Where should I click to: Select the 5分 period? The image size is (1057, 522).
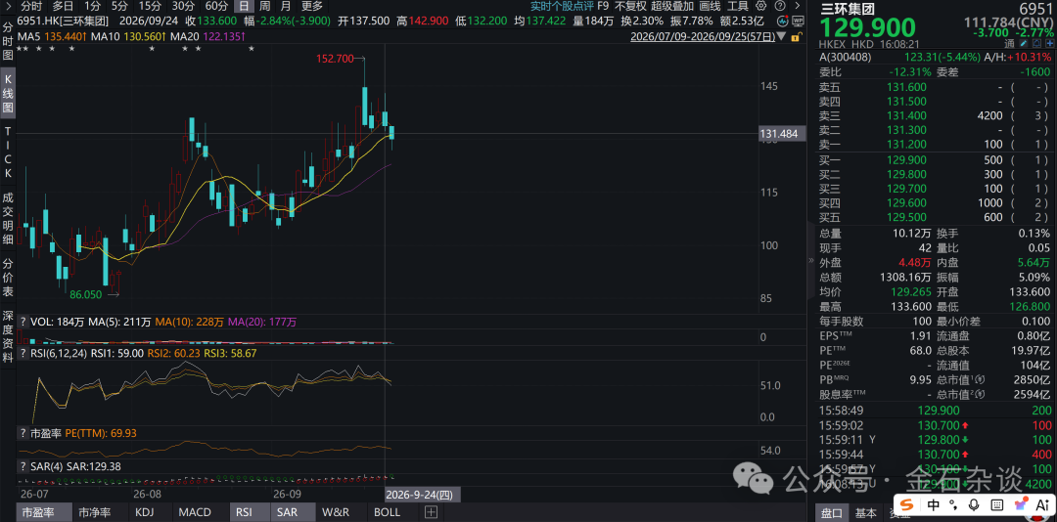[x=119, y=6]
